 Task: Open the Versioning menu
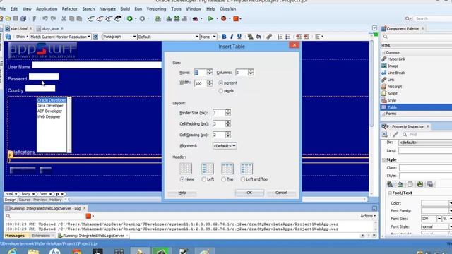click(x=156, y=9)
